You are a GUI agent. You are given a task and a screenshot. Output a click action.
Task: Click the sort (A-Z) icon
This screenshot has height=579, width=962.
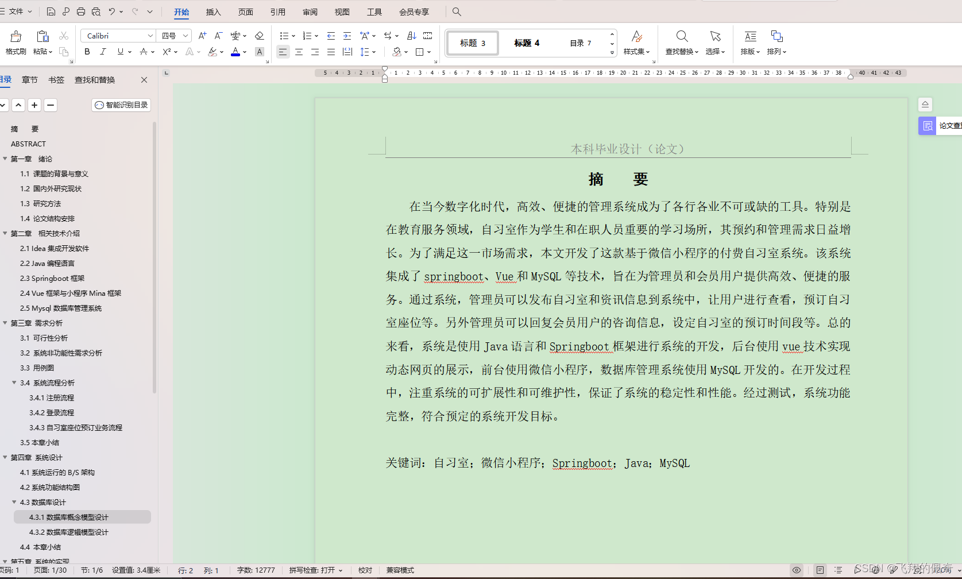[x=411, y=36]
